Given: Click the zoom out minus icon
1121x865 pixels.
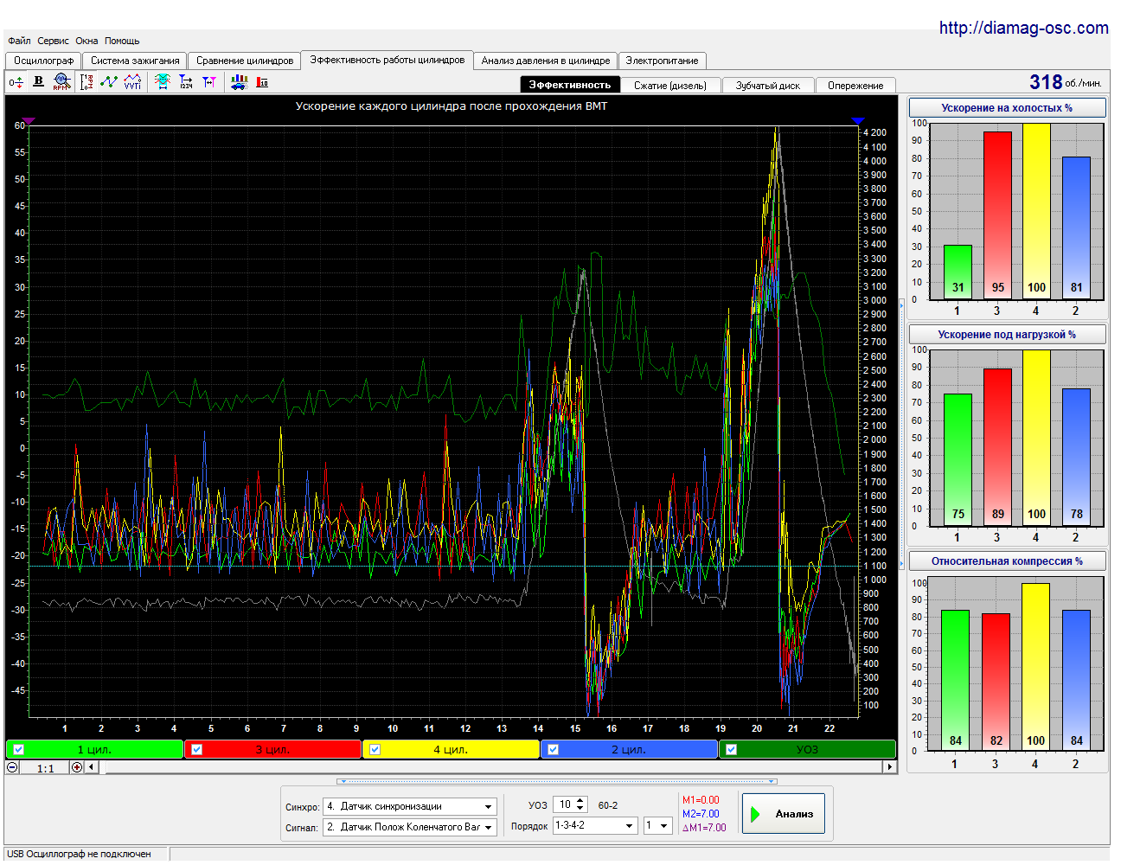Looking at the screenshot, I should pos(12,767).
